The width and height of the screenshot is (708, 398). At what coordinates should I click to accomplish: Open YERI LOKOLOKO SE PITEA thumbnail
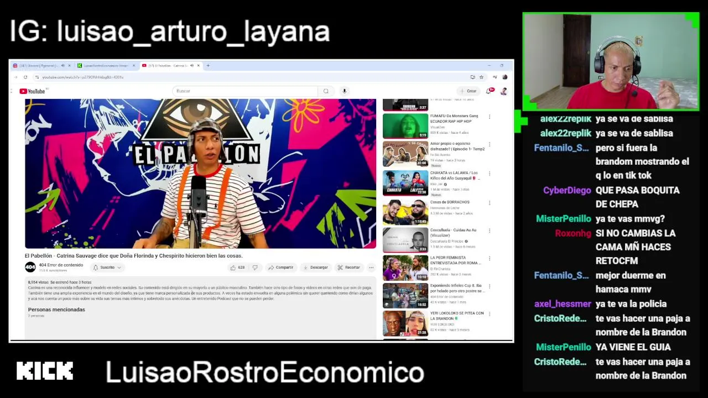point(405,323)
